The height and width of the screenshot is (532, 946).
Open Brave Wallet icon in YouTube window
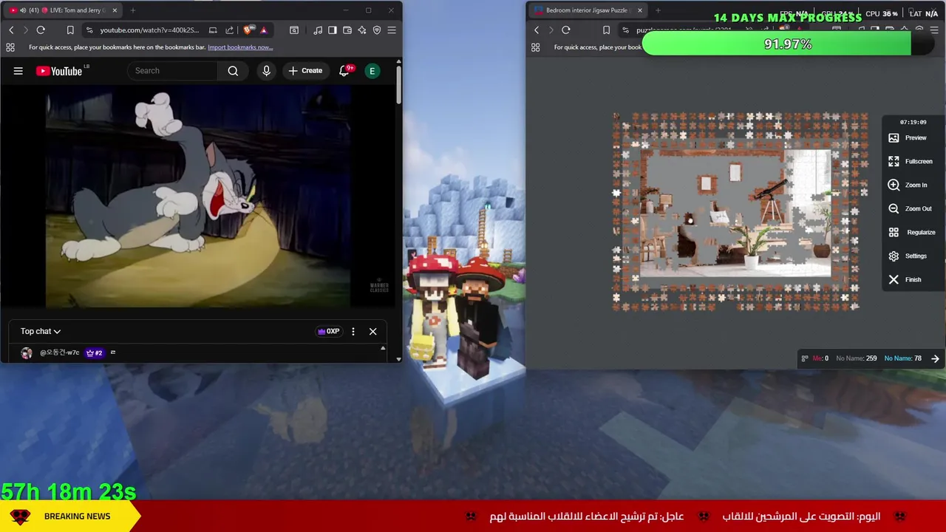pos(347,30)
